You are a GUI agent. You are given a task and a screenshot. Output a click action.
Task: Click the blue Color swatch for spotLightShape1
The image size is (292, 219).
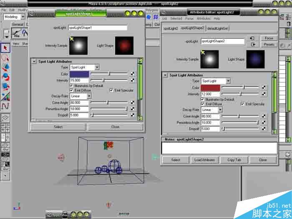click(79, 74)
